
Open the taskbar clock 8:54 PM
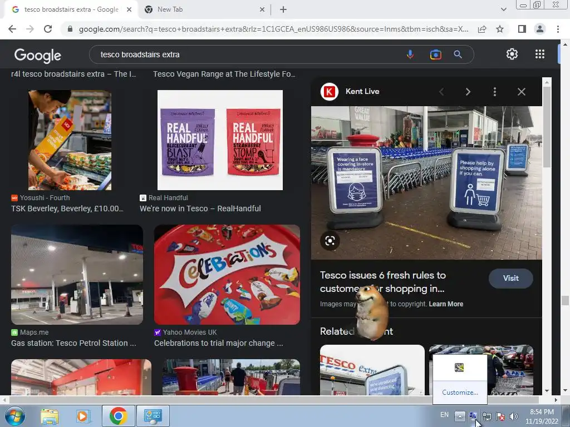pyautogui.click(x=542, y=416)
